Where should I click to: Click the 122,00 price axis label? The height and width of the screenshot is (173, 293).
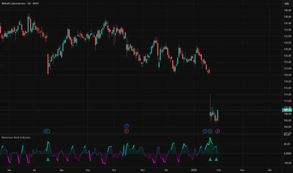pos(287,69)
